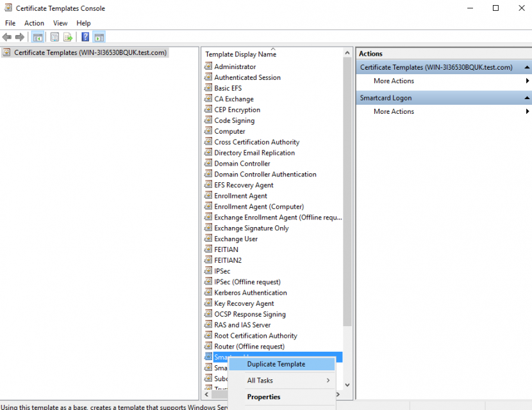Click the certificate icon beside Computer template
Image resolution: width=532 pixels, height=410 pixels.
click(208, 130)
